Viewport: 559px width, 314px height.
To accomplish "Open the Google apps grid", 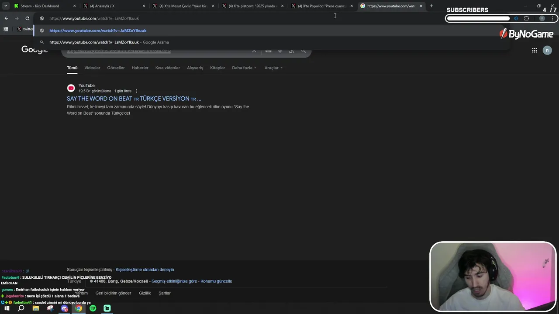I will 534,51.
